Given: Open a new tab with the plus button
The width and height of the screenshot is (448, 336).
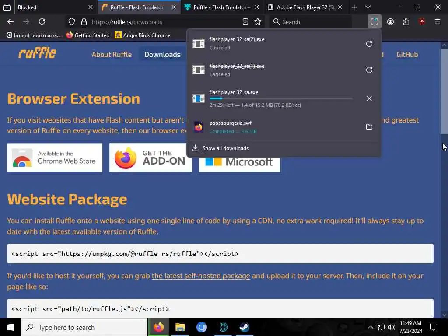Looking at the screenshot, I should (354, 7).
